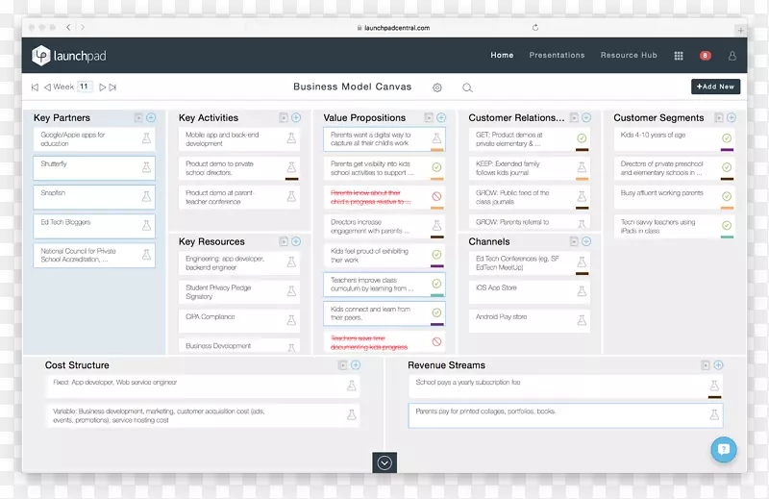Image resolution: width=769 pixels, height=499 pixels.
Task: Open search with the magnifier icon
Action: tap(467, 87)
